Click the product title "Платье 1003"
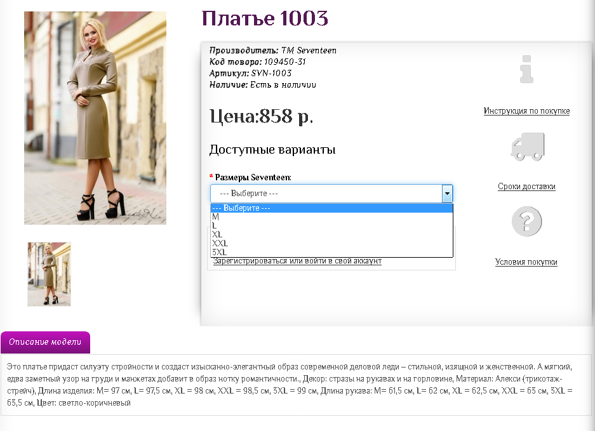The image size is (595, 431). pyautogui.click(x=264, y=19)
